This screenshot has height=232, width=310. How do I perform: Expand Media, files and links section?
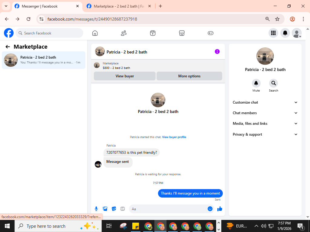click(x=265, y=124)
